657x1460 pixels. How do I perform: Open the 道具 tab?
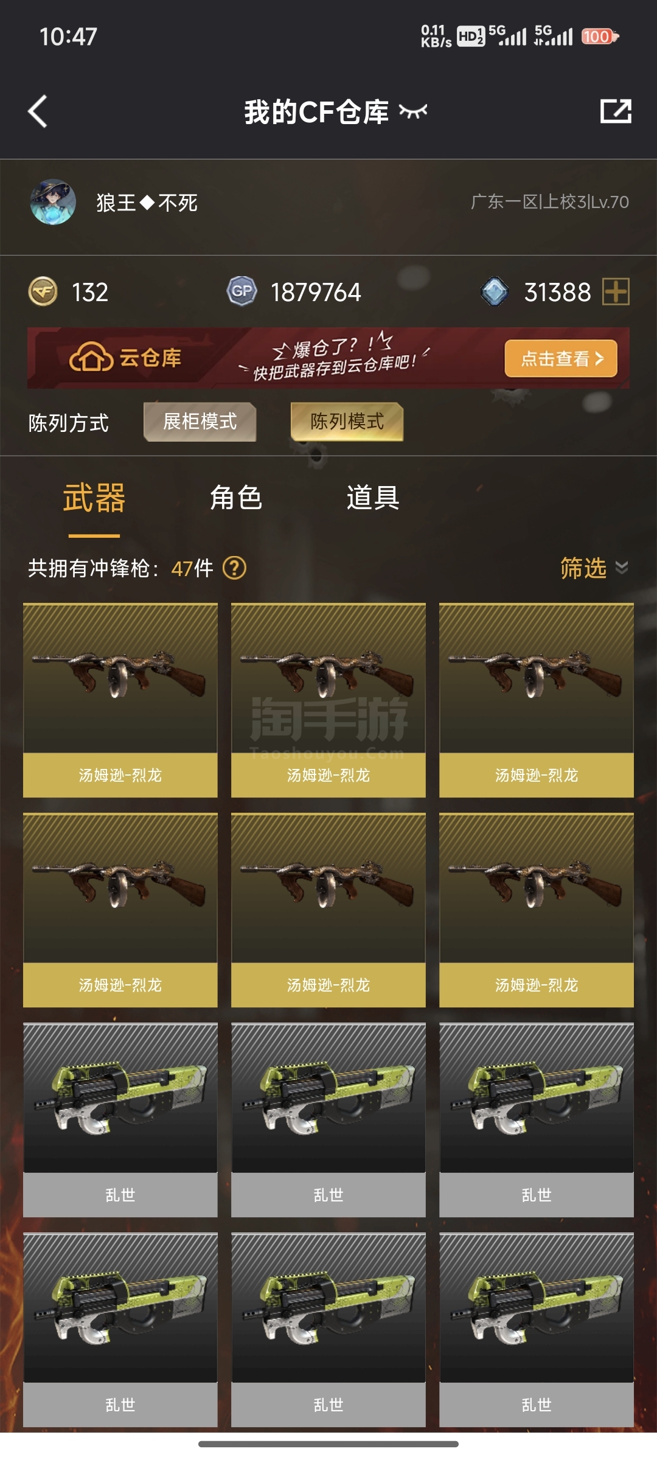tap(373, 498)
